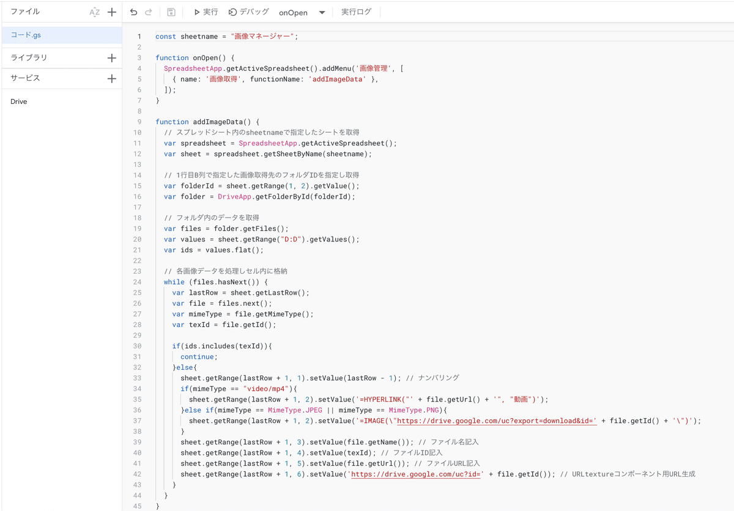Viewport: 734px width, 511px height.
Task: Click 'ids.includes(texId)' condition
Action: (224, 346)
